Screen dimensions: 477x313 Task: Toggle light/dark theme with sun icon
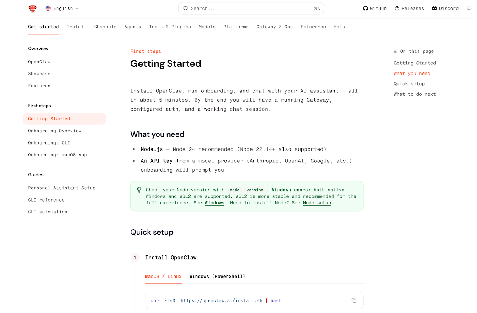click(x=469, y=8)
